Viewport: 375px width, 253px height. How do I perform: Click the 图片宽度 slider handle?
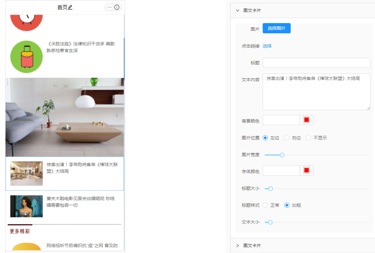click(x=282, y=155)
